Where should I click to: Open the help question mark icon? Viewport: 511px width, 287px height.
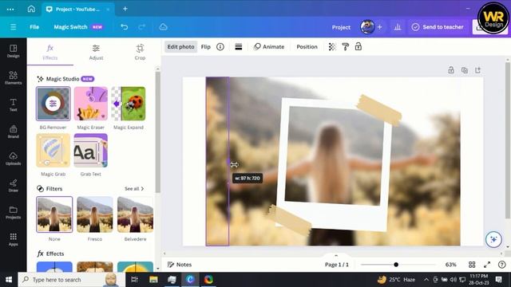[502, 265]
